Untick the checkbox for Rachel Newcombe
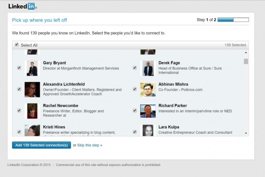This screenshot has height=177, width=265. click(x=19, y=110)
